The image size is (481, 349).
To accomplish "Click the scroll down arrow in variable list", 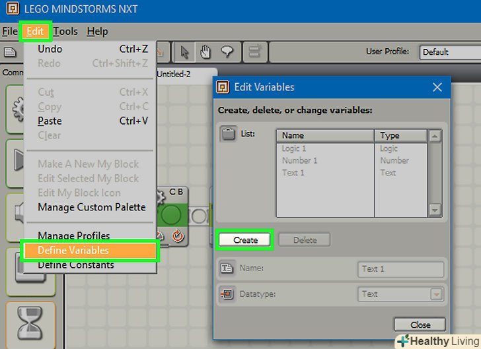I will click(435, 210).
